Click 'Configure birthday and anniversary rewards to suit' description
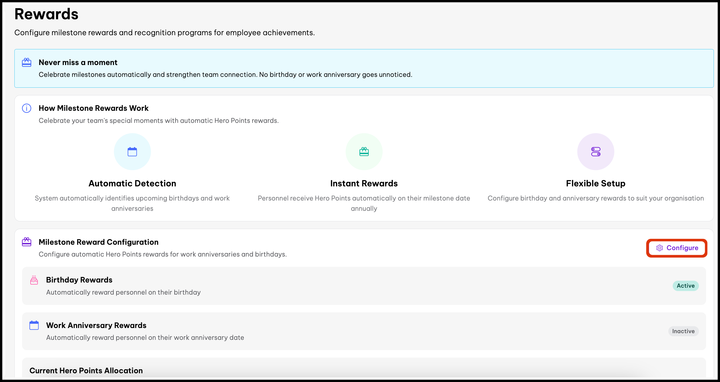The height and width of the screenshot is (382, 720). point(596,198)
